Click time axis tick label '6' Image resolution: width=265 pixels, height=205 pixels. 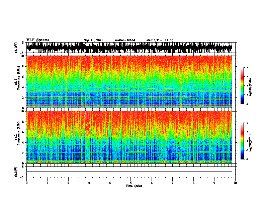pos(152,183)
